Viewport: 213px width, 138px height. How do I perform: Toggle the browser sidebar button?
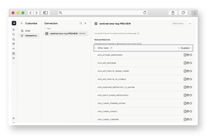pos(46,13)
